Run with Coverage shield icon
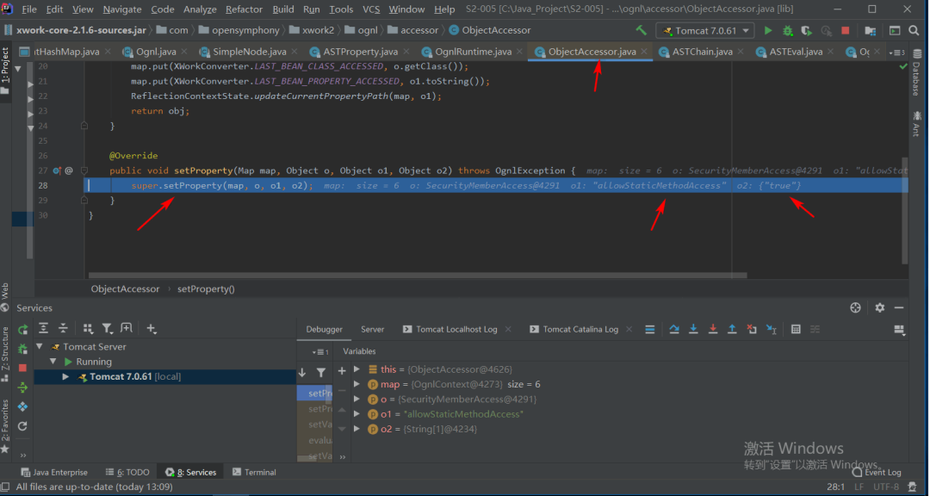Viewport: 930px width, 496px height. tap(806, 31)
